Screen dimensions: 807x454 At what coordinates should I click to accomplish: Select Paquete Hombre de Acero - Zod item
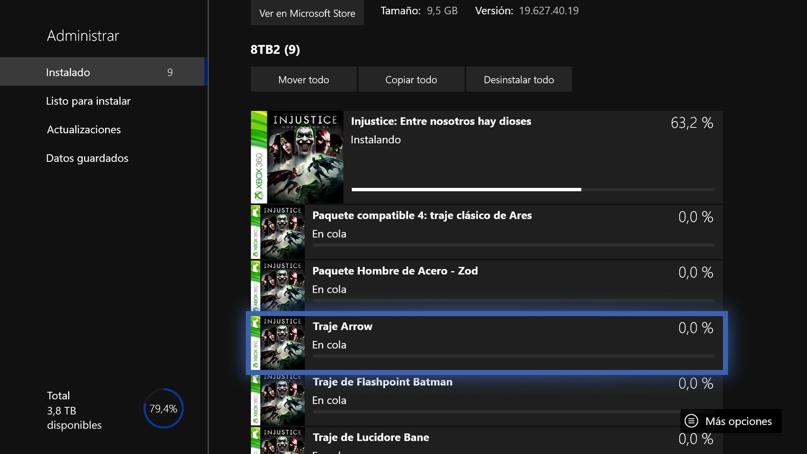(x=487, y=285)
